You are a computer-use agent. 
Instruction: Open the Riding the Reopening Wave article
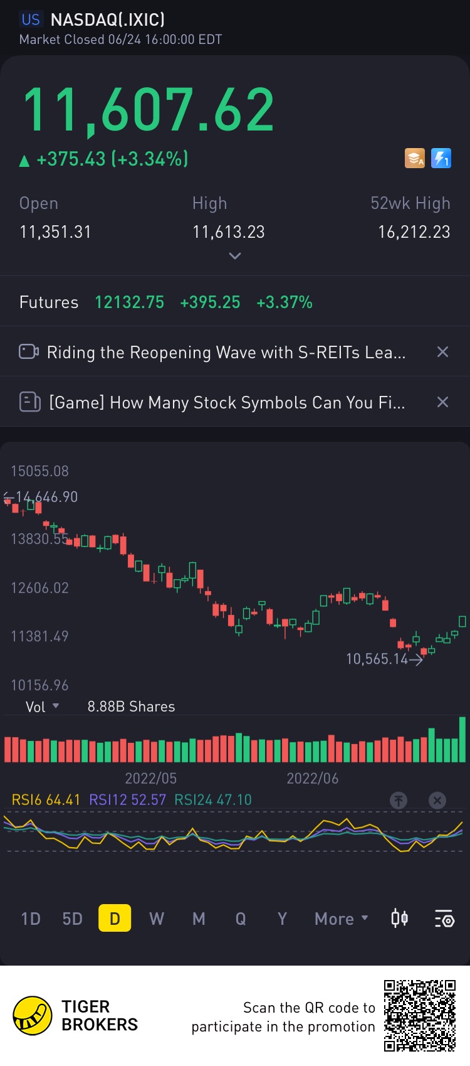pos(226,352)
